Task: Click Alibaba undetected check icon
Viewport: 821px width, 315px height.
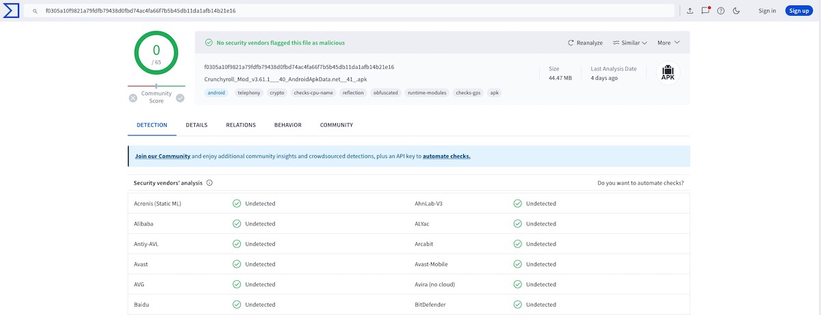Action: click(x=237, y=223)
